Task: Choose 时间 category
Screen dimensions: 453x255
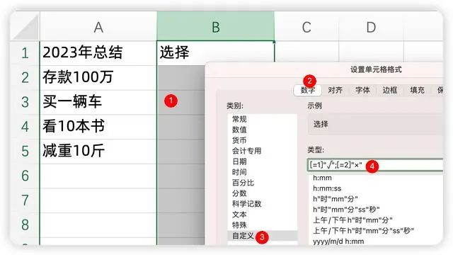Action: 263,172
